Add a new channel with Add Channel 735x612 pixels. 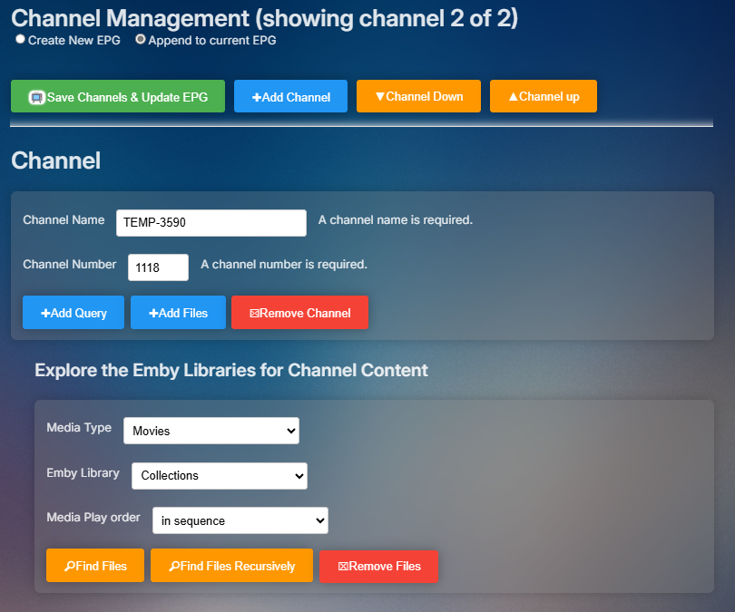point(290,96)
